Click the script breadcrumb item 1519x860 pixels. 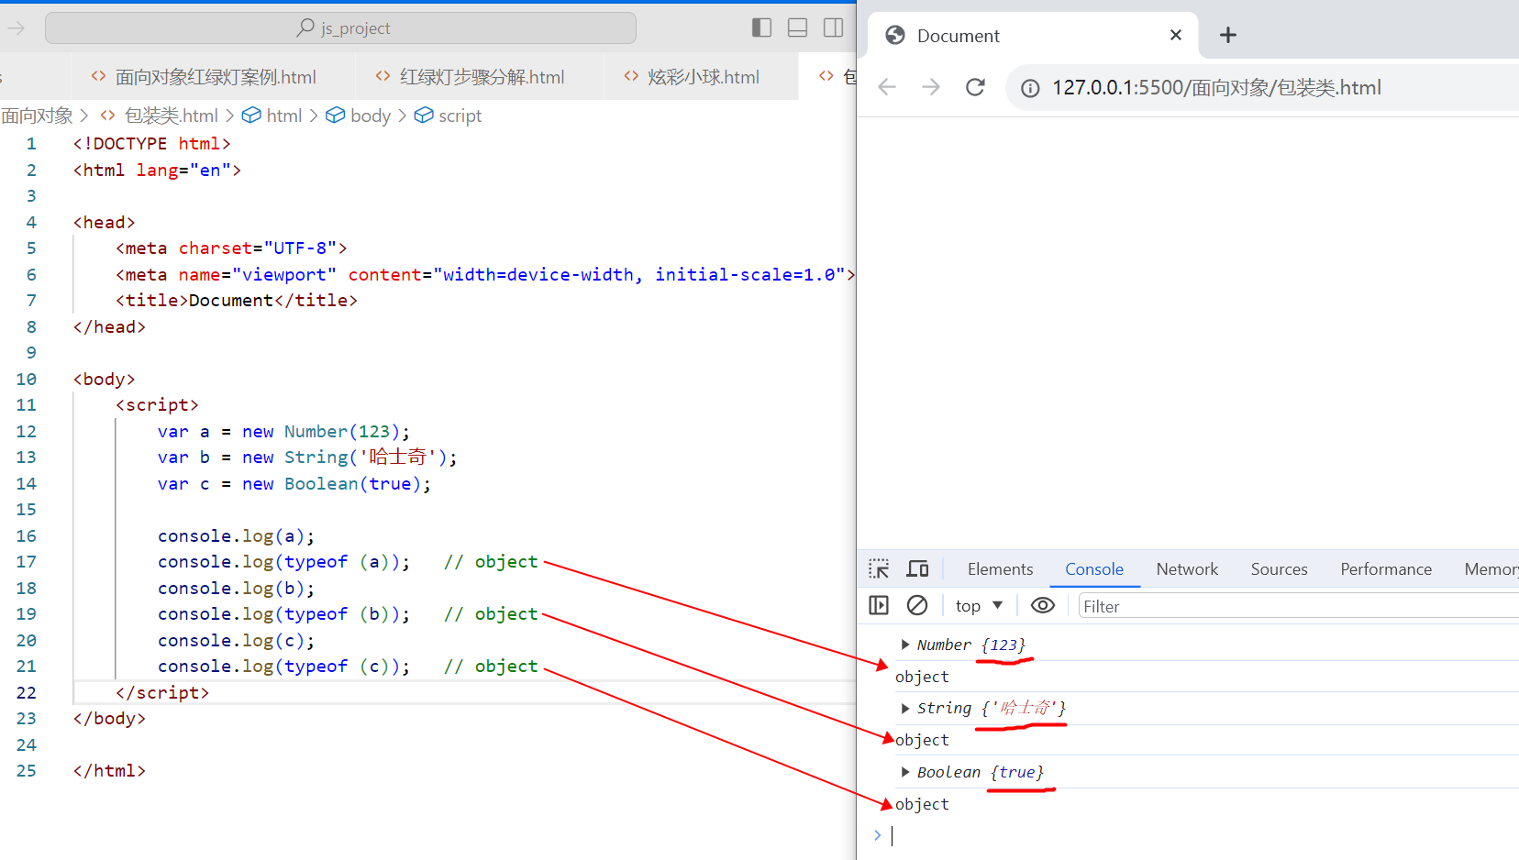click(x=449, y=116)
